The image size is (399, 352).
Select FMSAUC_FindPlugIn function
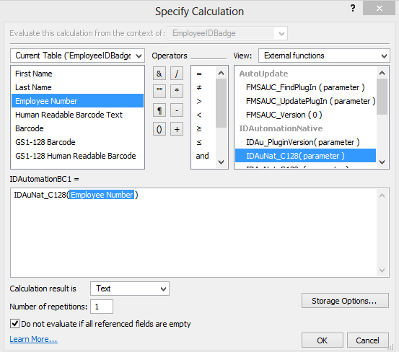point(305,87)
